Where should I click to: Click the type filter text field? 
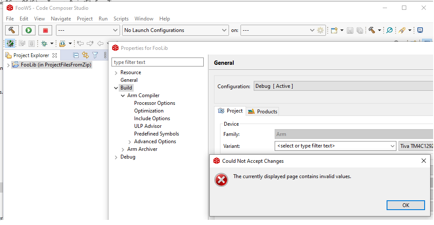tap(158, 62)
